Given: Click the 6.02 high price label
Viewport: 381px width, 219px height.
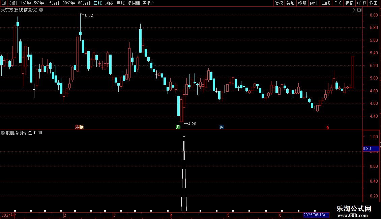Looking at the screenshot, I should coord(89,15).
